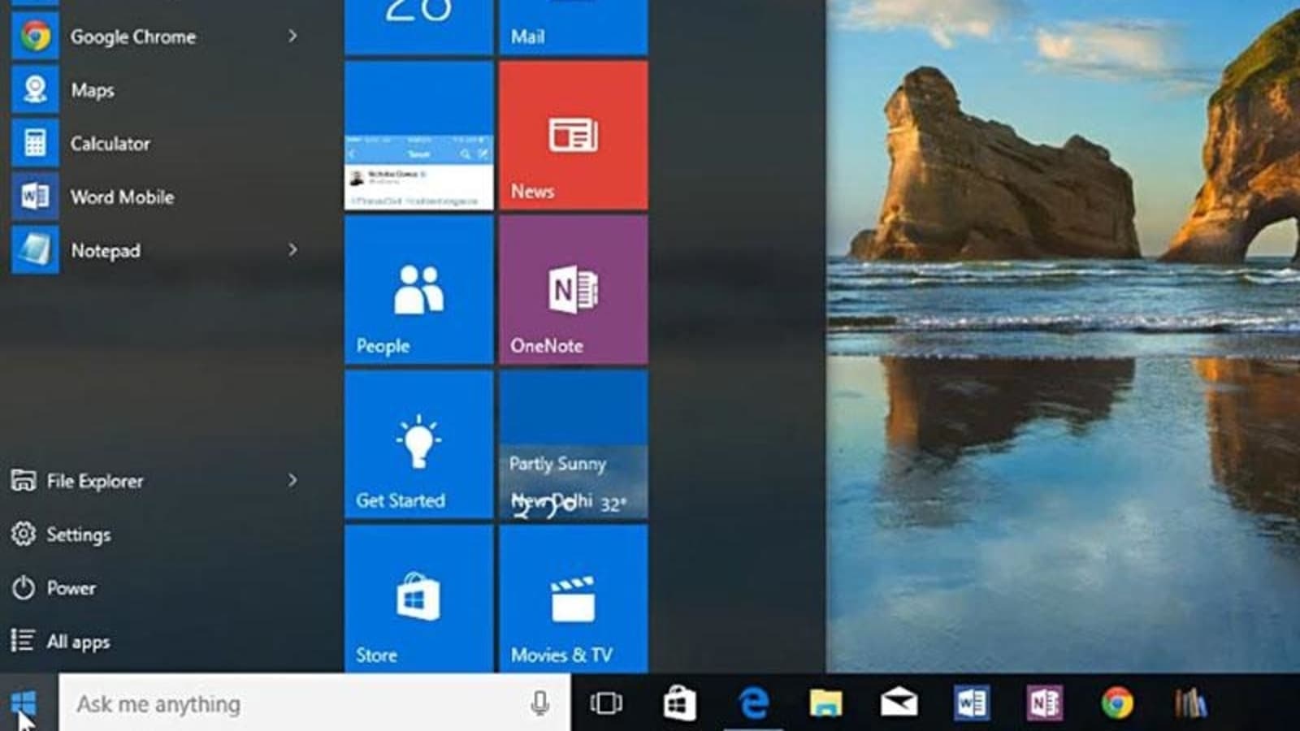Activate the Cortana microphone icon
1300x731 pixels.
539,703
